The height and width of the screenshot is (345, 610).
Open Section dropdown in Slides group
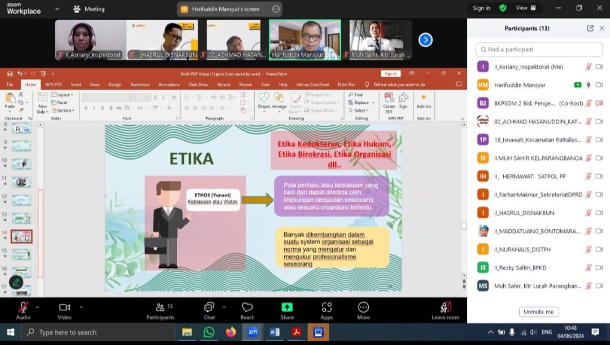(x=63, y=110)
